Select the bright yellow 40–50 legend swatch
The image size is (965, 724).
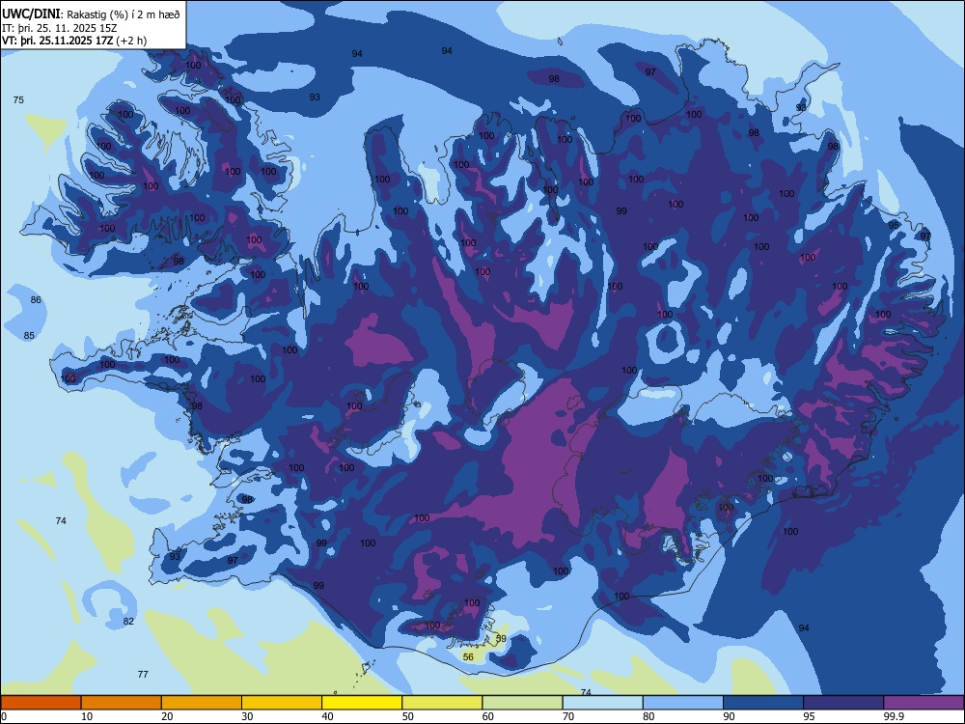(362, 703)
